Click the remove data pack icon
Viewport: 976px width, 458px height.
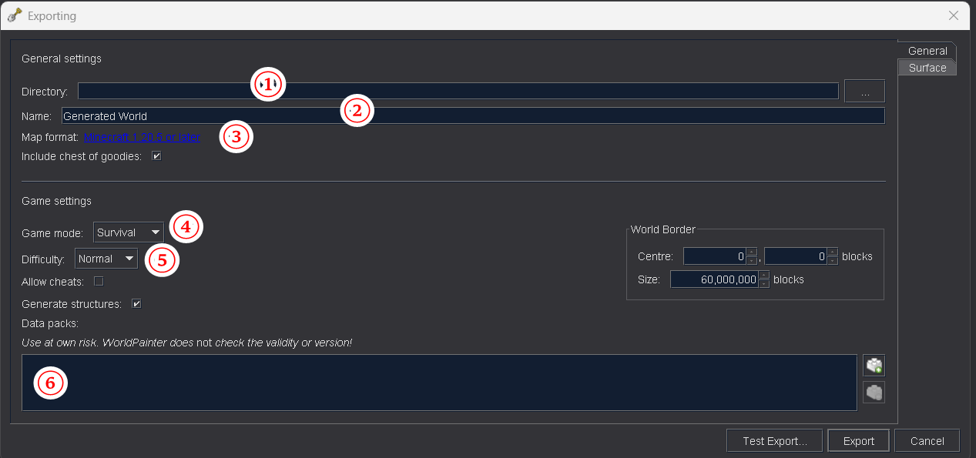[874, 393]
